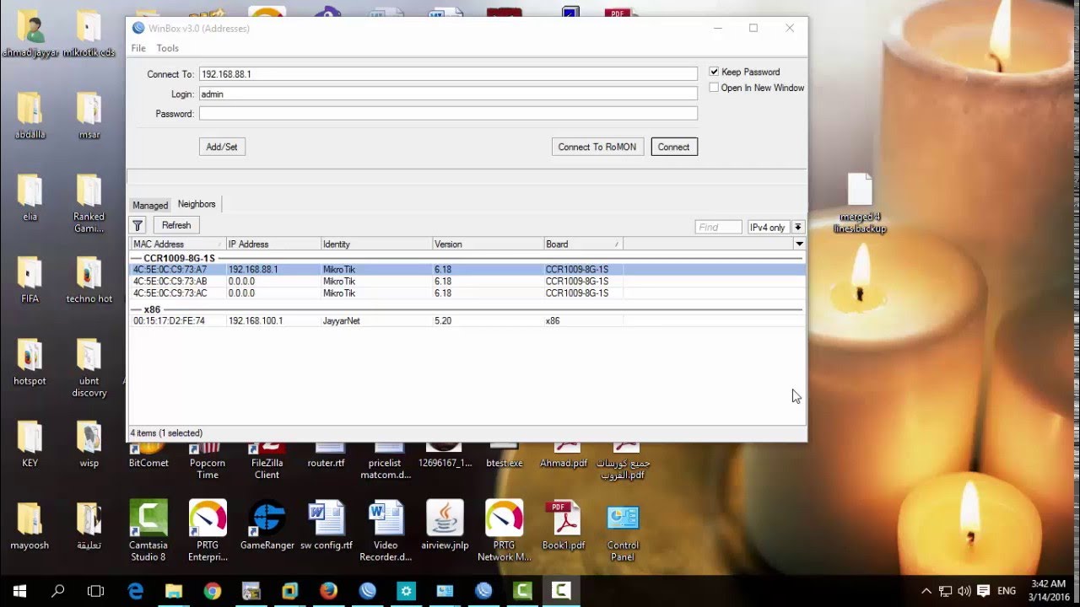Open the PRTG Network Monitor shortcut
The image size is (1080, 607).
pos(504,530)
